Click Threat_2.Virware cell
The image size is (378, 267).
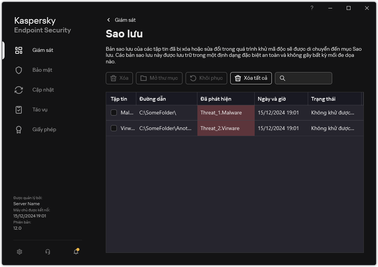[226, 128]
